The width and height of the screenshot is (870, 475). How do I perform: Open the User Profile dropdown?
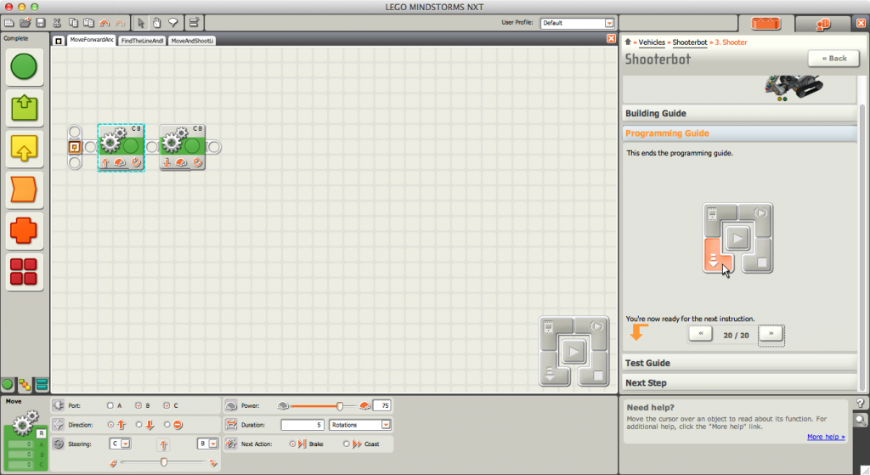(608, 23)
